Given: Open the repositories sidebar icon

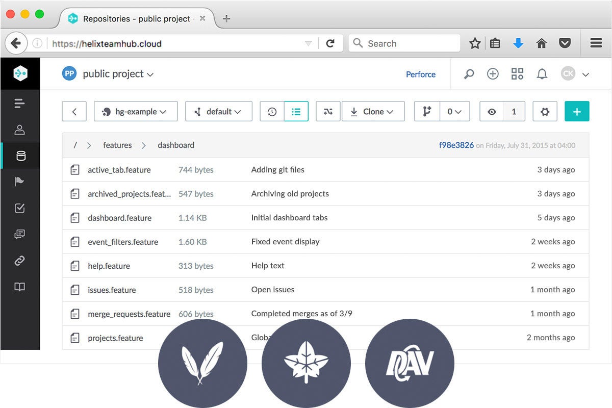Looking at the screenshot, I should pos(20,156).
